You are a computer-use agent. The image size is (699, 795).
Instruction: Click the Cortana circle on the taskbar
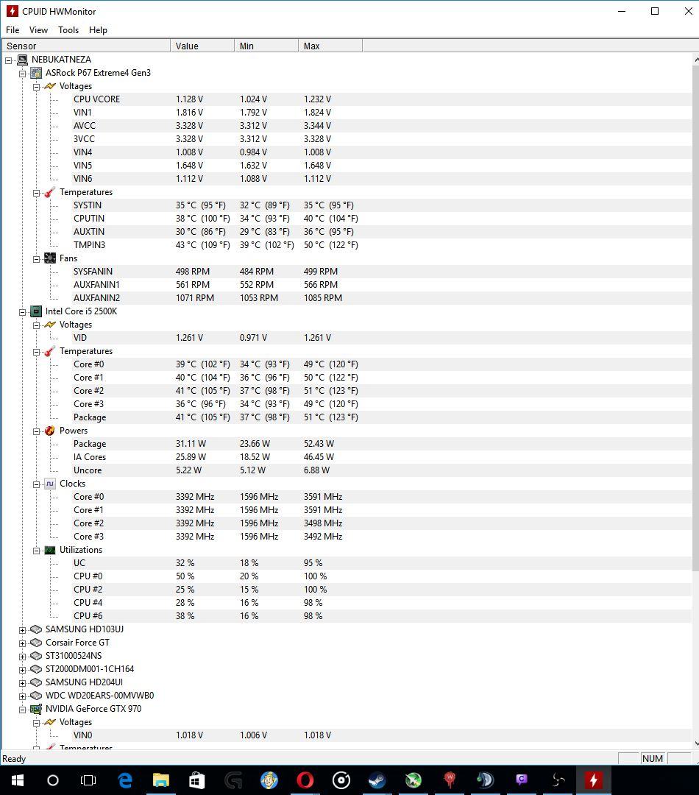coord(53,780)
